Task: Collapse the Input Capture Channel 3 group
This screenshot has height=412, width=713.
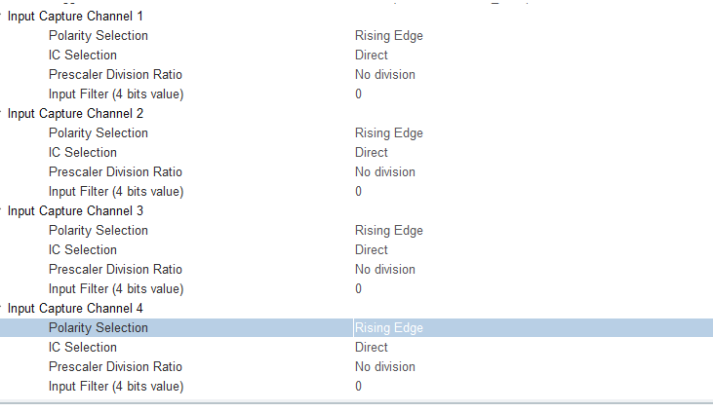Action: (x=2, y=211)
